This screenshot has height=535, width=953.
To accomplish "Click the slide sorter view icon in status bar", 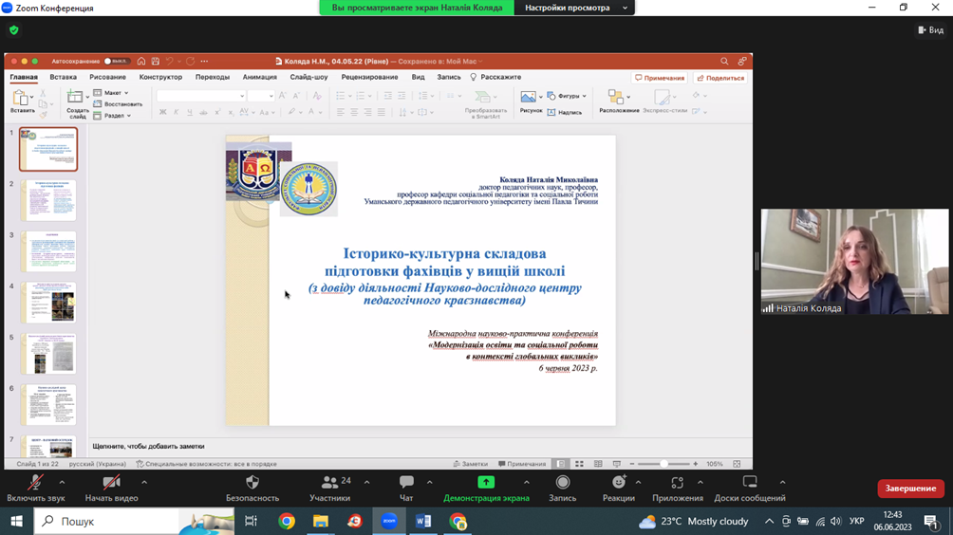I will coord(579,464).
